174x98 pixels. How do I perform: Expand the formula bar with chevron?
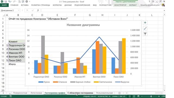tap(164, 10)
